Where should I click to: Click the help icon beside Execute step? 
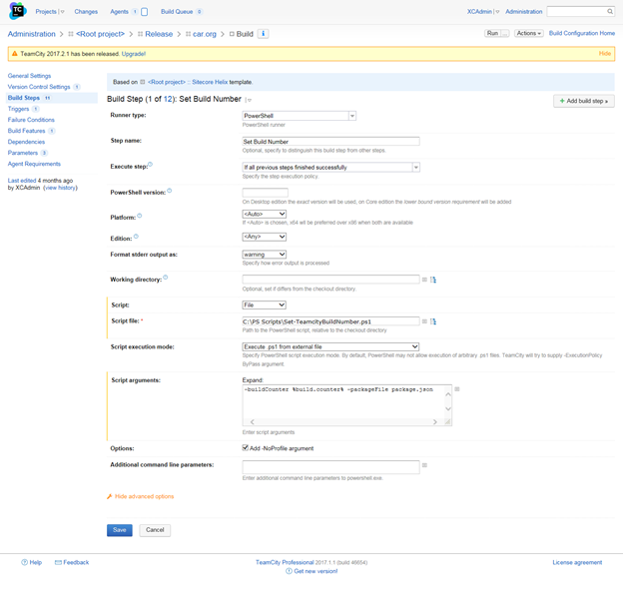tap(150, 165)
